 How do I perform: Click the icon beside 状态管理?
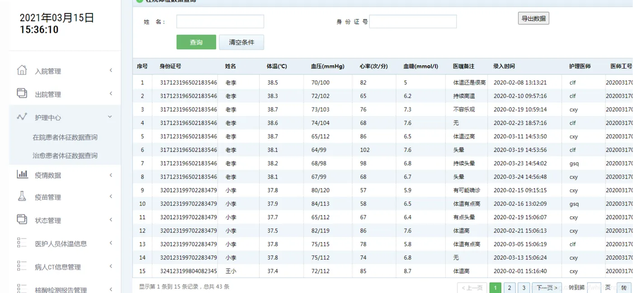pos(22,219)
